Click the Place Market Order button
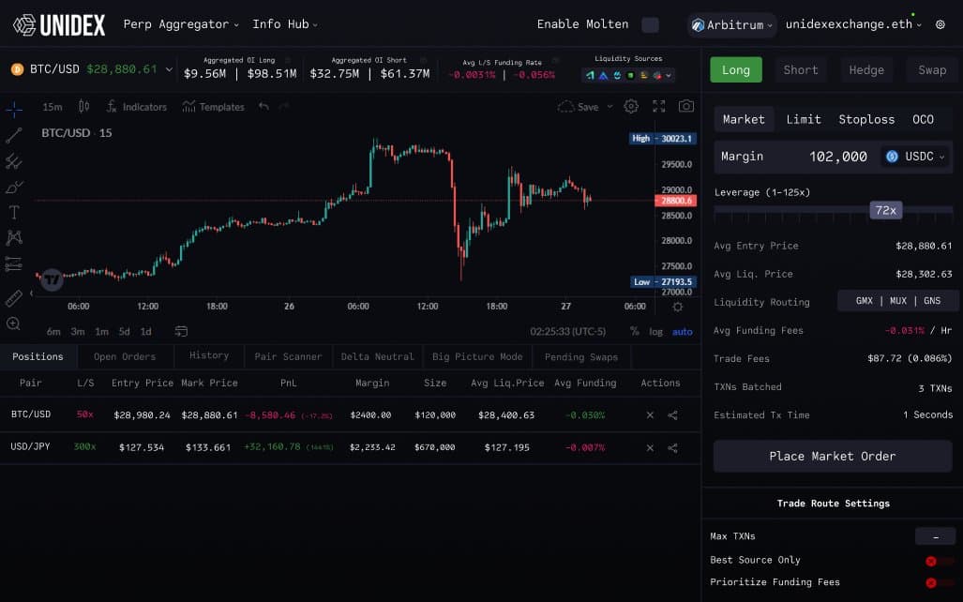 [832, 457]
